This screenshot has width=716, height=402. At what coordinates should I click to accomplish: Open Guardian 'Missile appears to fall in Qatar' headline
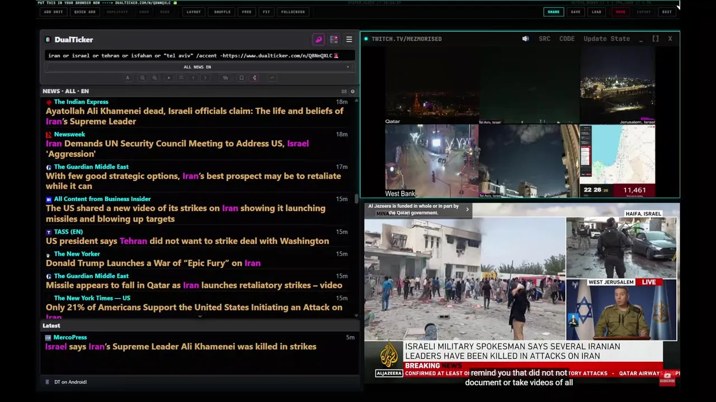pos(194,285)
